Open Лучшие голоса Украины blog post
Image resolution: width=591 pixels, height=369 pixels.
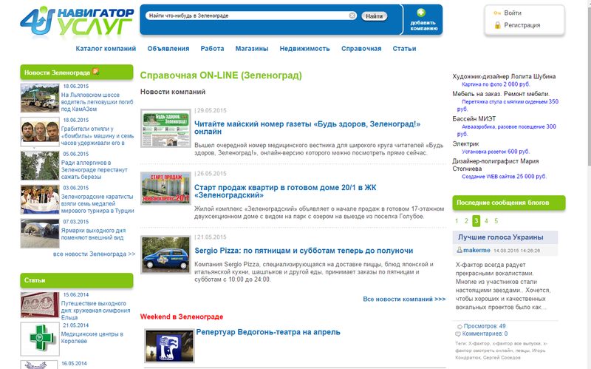(501, 237)
